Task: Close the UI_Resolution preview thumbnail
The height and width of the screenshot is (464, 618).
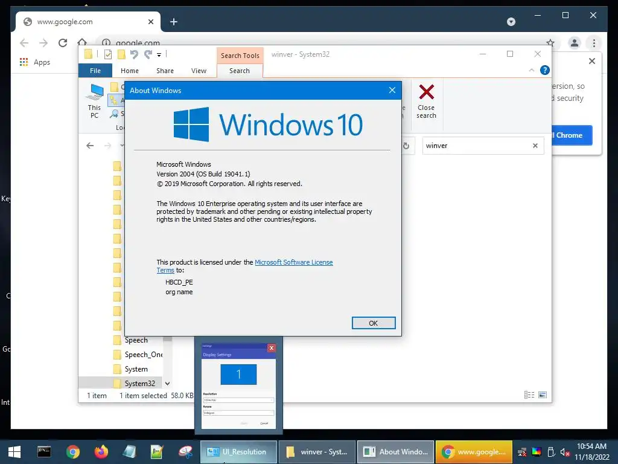Action: [x=271, y=347]
